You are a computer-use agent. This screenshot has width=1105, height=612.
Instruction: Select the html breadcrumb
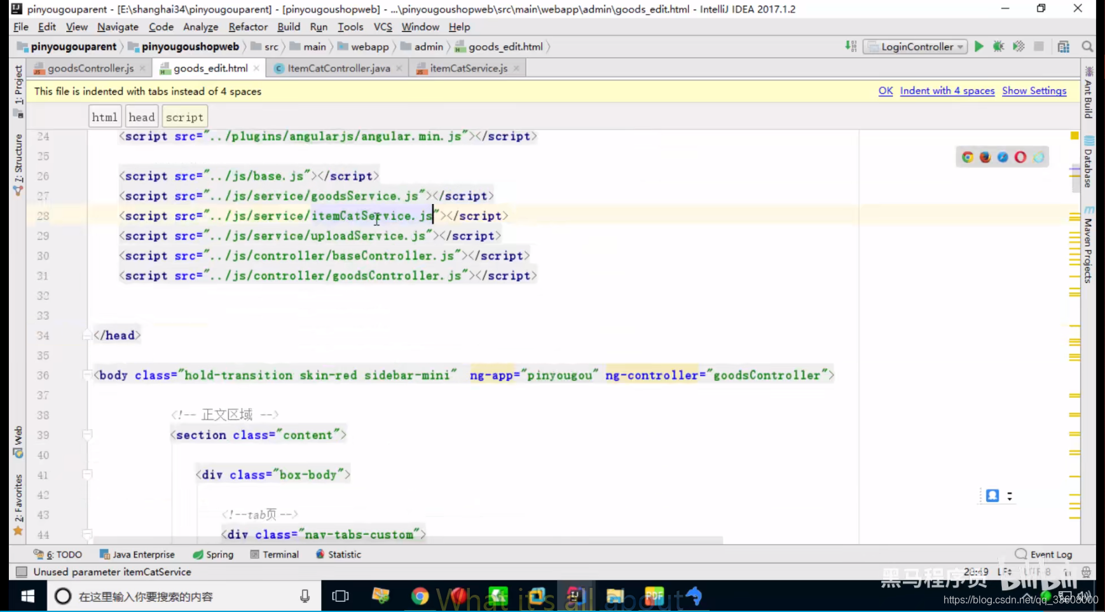[x=105, y=117]
